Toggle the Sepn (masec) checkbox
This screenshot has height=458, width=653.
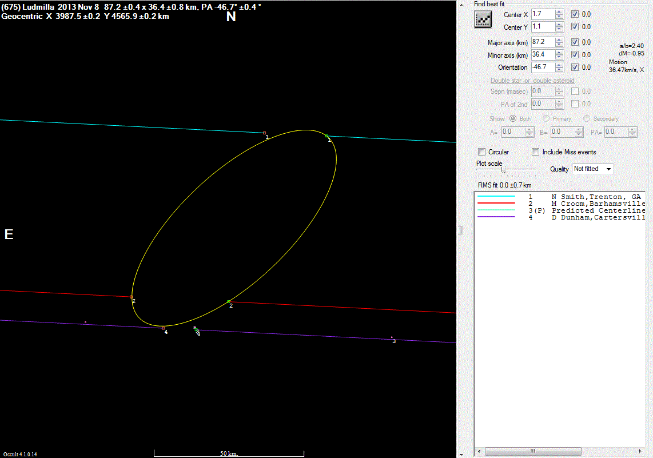click(x=575, y=91)
